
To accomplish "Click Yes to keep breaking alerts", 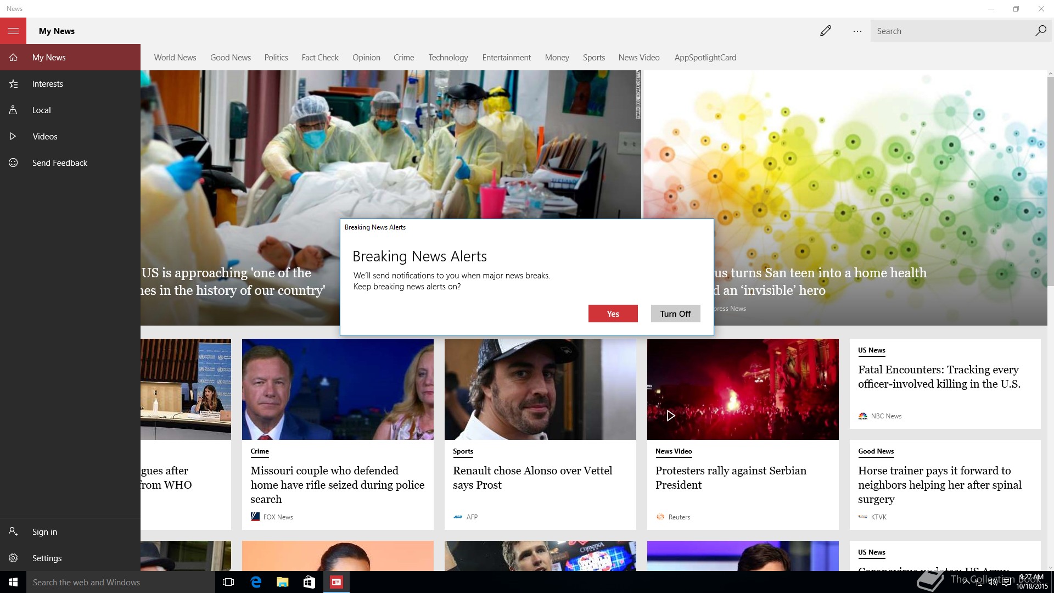I will tap(613, 314).
